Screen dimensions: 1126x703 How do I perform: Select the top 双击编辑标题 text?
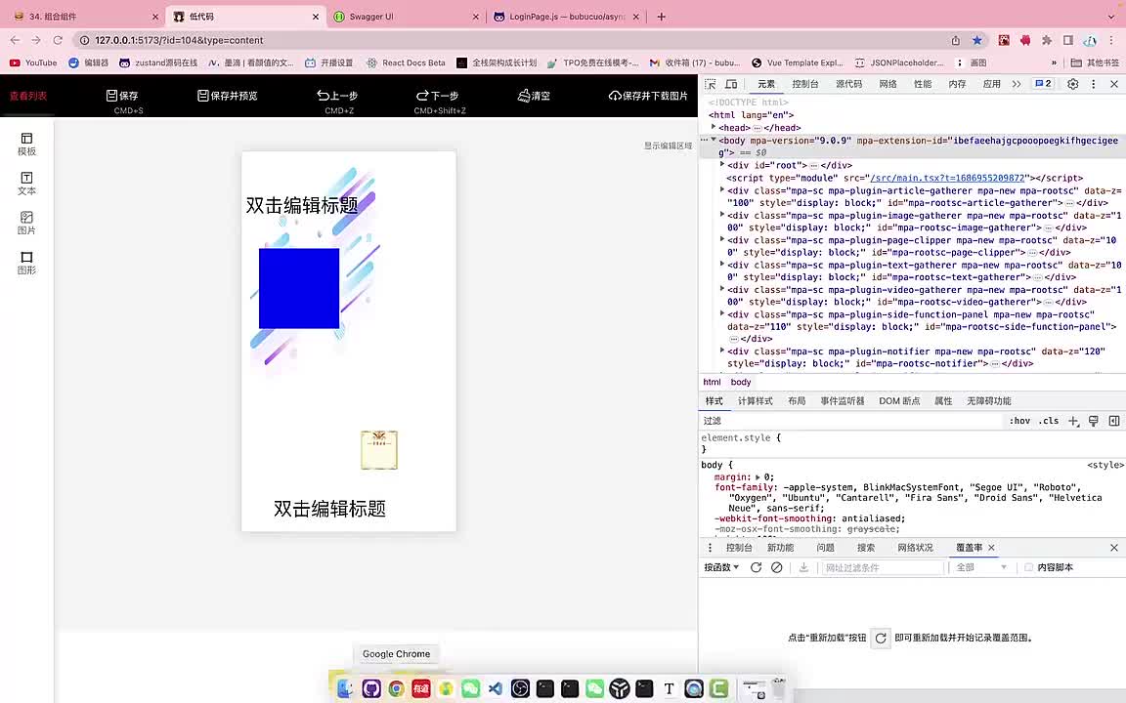[x=302, y=205]
